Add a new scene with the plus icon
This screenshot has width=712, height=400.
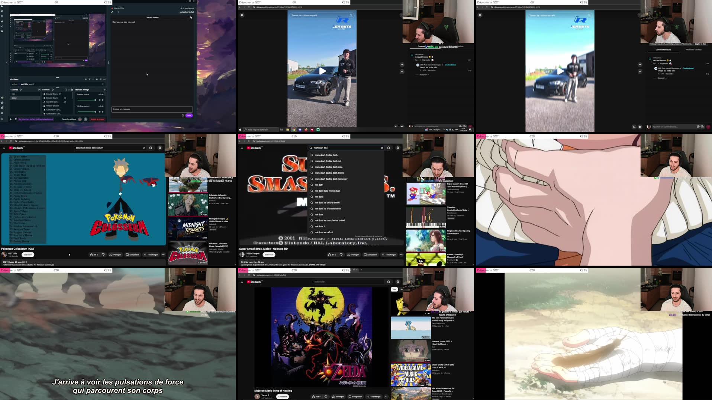pos(20,90)
